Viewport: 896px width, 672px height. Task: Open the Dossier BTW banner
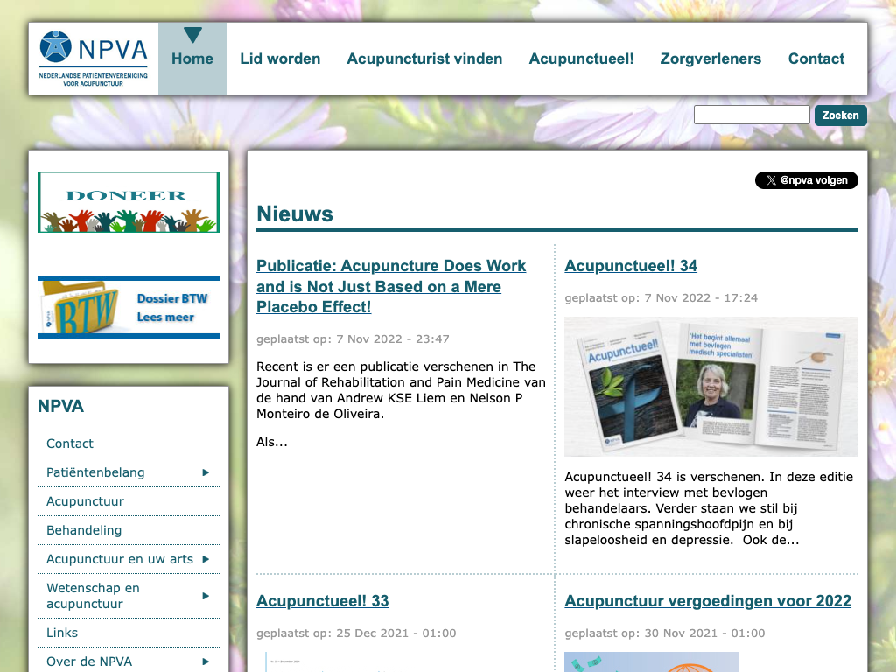pyautogui.click(x=129, y=307)
